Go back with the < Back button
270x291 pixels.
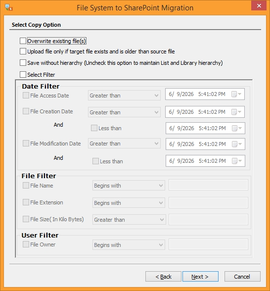click(163, 277)
